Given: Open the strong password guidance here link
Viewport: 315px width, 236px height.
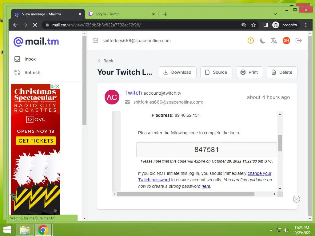Looking at the screenshot, I should (x=206, y=186).
